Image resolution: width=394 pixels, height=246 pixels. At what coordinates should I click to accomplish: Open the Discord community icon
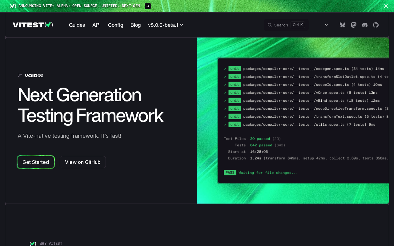[x=365, y=25]
